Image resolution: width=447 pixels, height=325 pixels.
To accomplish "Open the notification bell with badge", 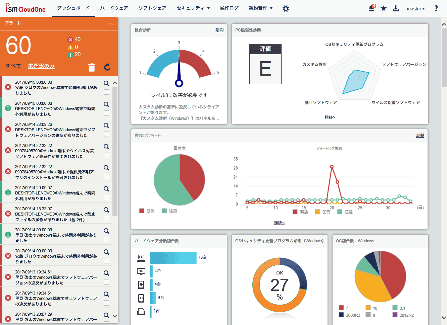I will coord(372,8).
